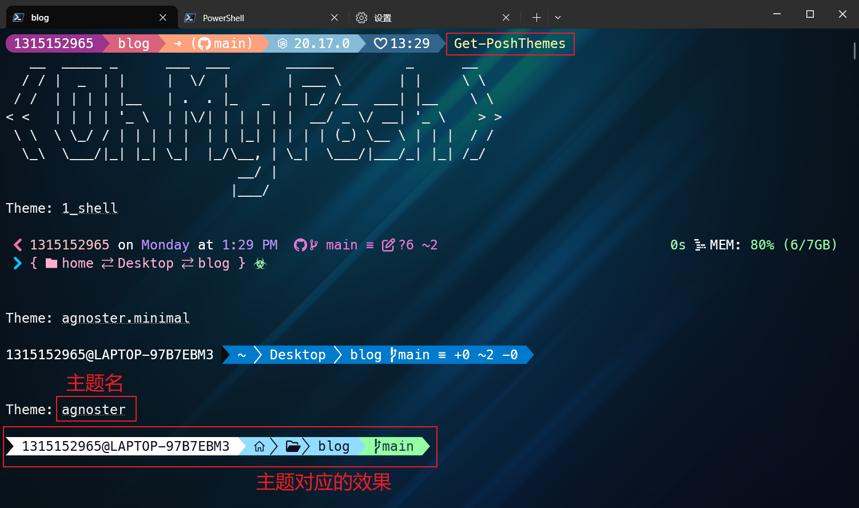Image resolution: width=859 pixels, height=508 pixels.
Task: Click the GitHub icon in top prompt
Action: [x=220, y=43]
